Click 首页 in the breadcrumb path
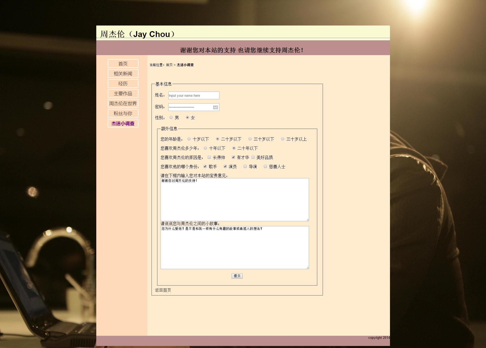The width and height of the screenshot is (486, 348). coord(169,65)
